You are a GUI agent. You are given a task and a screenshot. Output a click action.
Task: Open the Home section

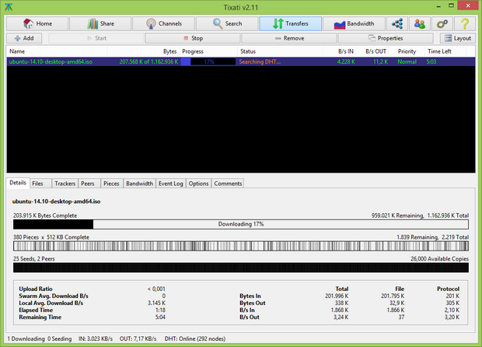pyautogui.click(x=37, y=23)
